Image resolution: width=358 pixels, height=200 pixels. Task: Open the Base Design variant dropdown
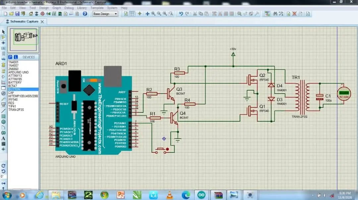click(105, 14)
